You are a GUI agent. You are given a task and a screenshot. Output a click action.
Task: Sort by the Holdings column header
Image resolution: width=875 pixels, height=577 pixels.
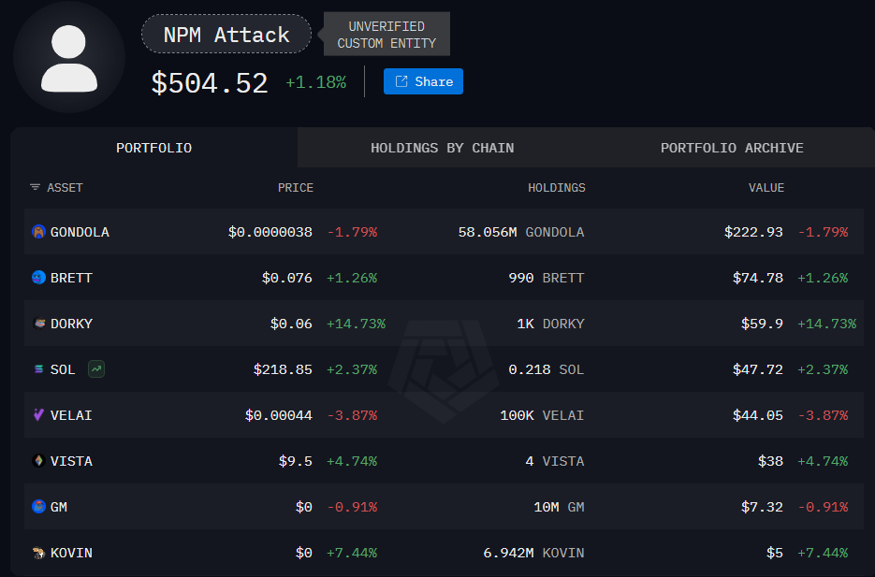click(x=556, y=188)
